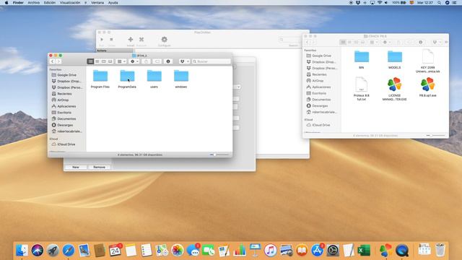
Task: Open Safari from the Dock
Action: click(68, 251)
